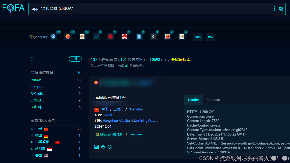This screenshot has width=290, height=163.
Task: Select the last related icon with badge 2
Action: pyautogui.click(x=182, y=36)
